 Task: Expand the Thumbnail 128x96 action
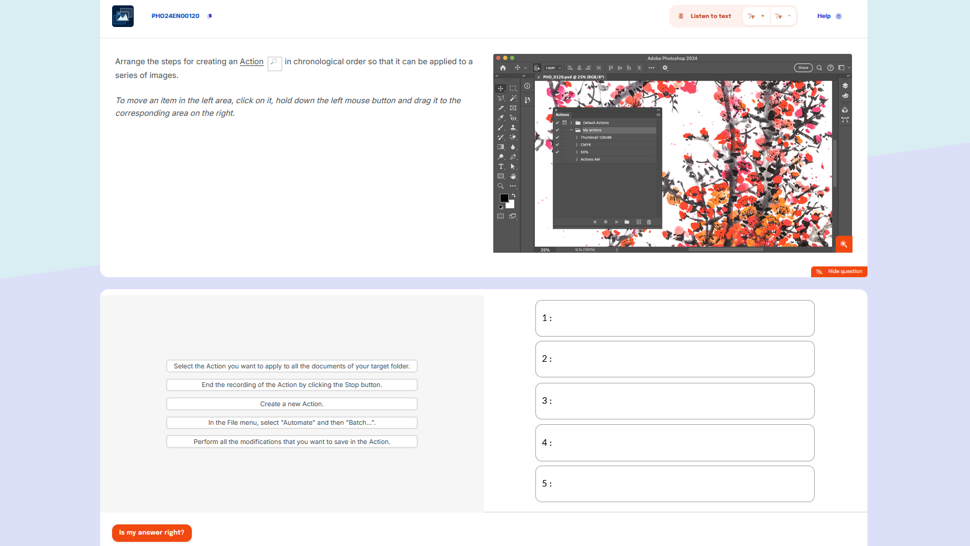coord(577,137)
